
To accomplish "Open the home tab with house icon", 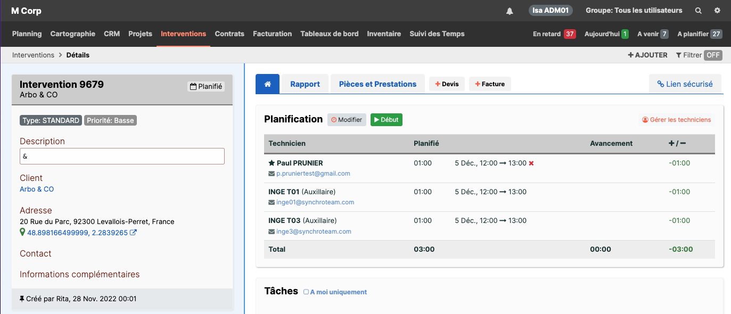I will pyautogui.click(x=267, y=84).
